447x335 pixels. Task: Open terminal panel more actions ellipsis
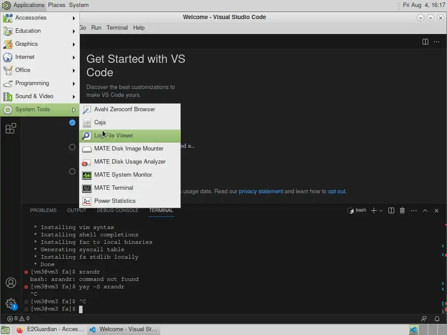pyautogui.click(x=414, y=211)
